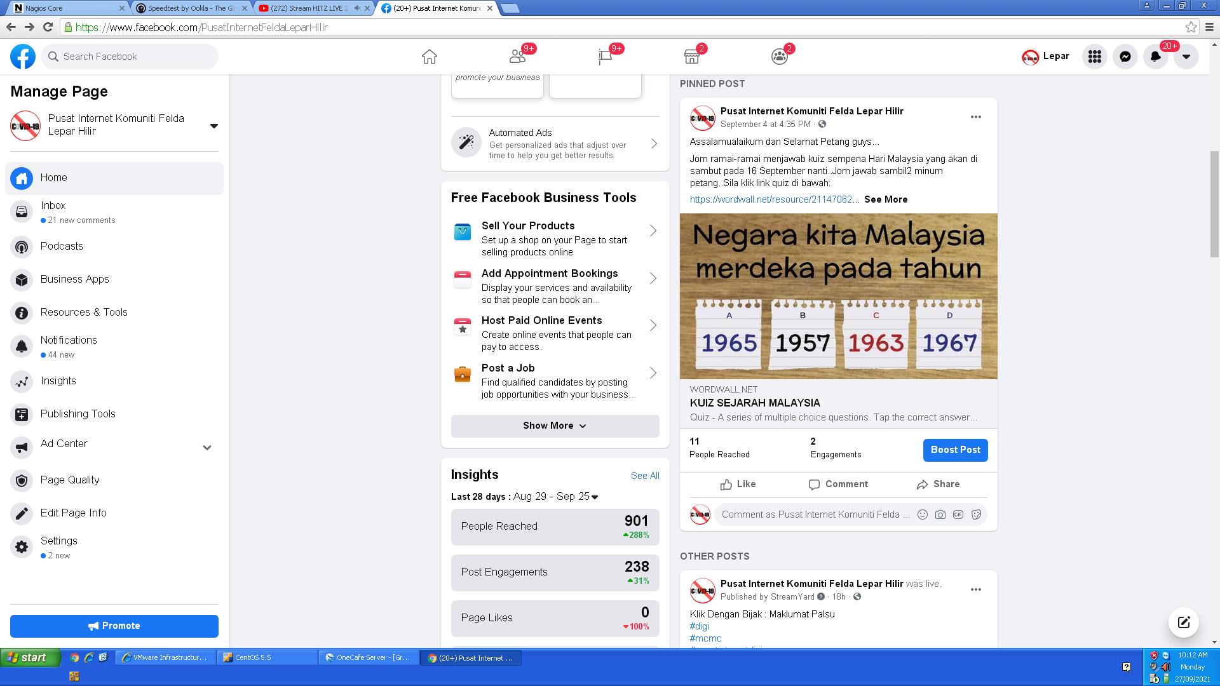This screenshot has height=686, width=1220.
Task: Open Edit Page Info in the sidebar
Action: coord(114,513)
